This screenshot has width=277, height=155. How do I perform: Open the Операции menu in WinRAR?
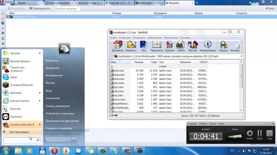[x=139, y=37]
